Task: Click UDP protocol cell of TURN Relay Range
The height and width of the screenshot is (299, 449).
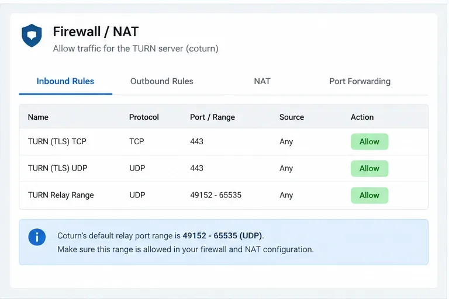Action: click(137, 195)
